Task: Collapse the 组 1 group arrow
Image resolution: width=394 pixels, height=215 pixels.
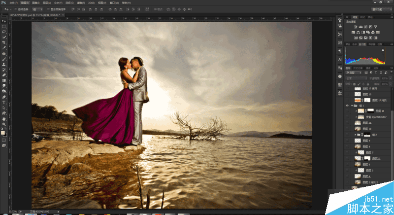Action: 352,106
